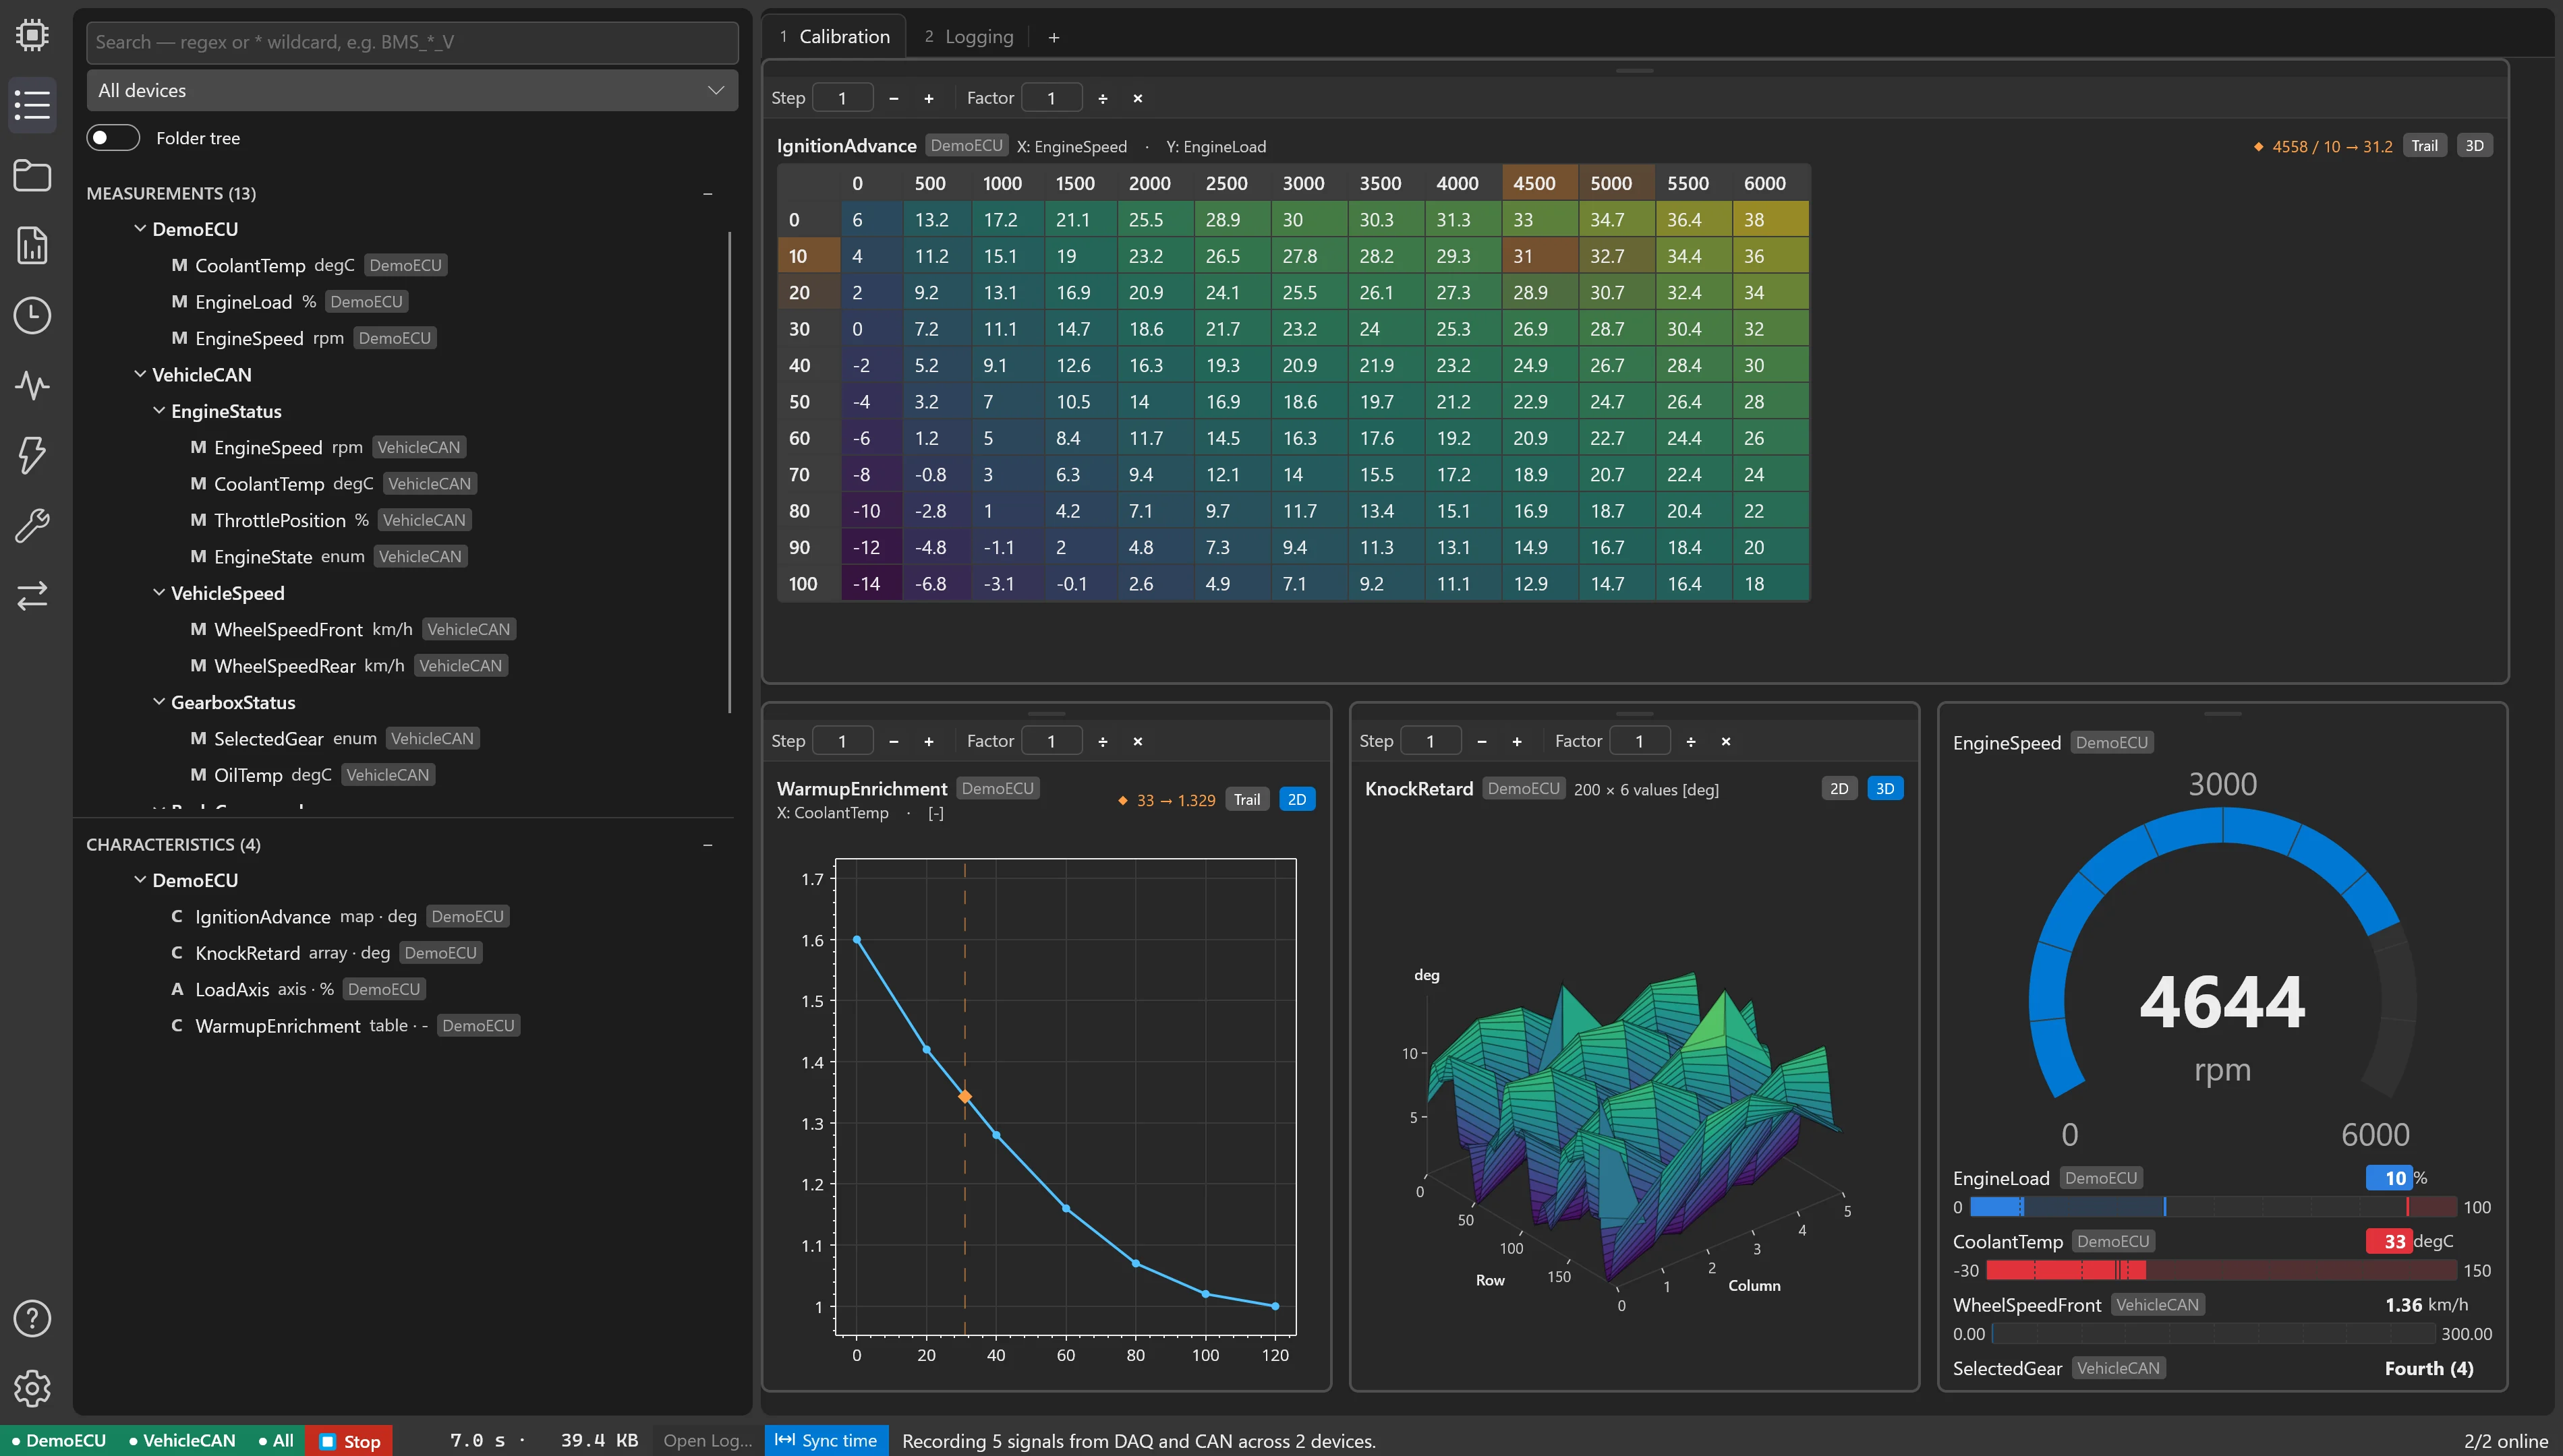Image resolution: width=2563 pixels, height=1456 pixels.
Task: Click the divide factor button in WarmupEnrichment panel
Action: coord(1103,741)
